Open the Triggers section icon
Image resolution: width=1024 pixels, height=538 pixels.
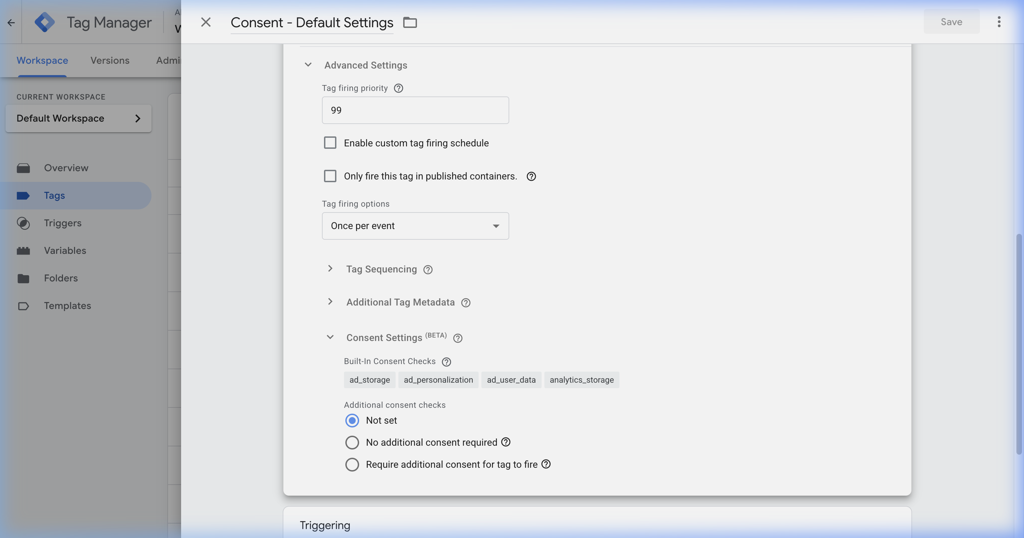click(x=24, y=223)
